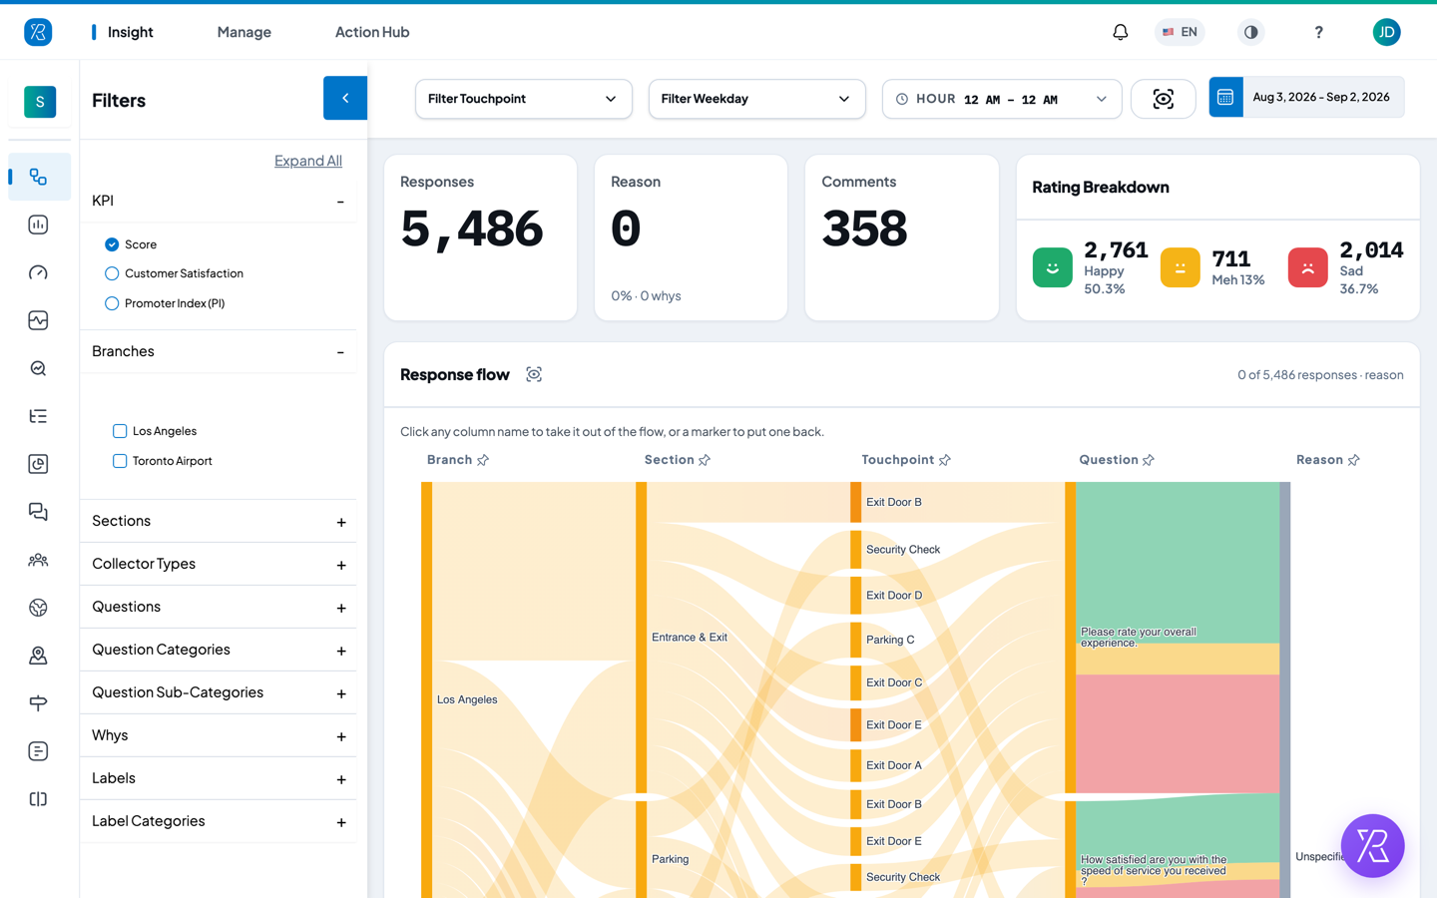1437x898 pixels.
Task: Click the Expand All link
Action: [308, 161]
